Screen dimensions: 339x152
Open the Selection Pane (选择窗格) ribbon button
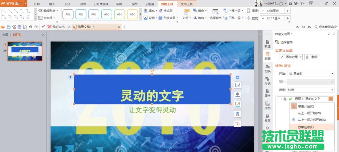216,14
